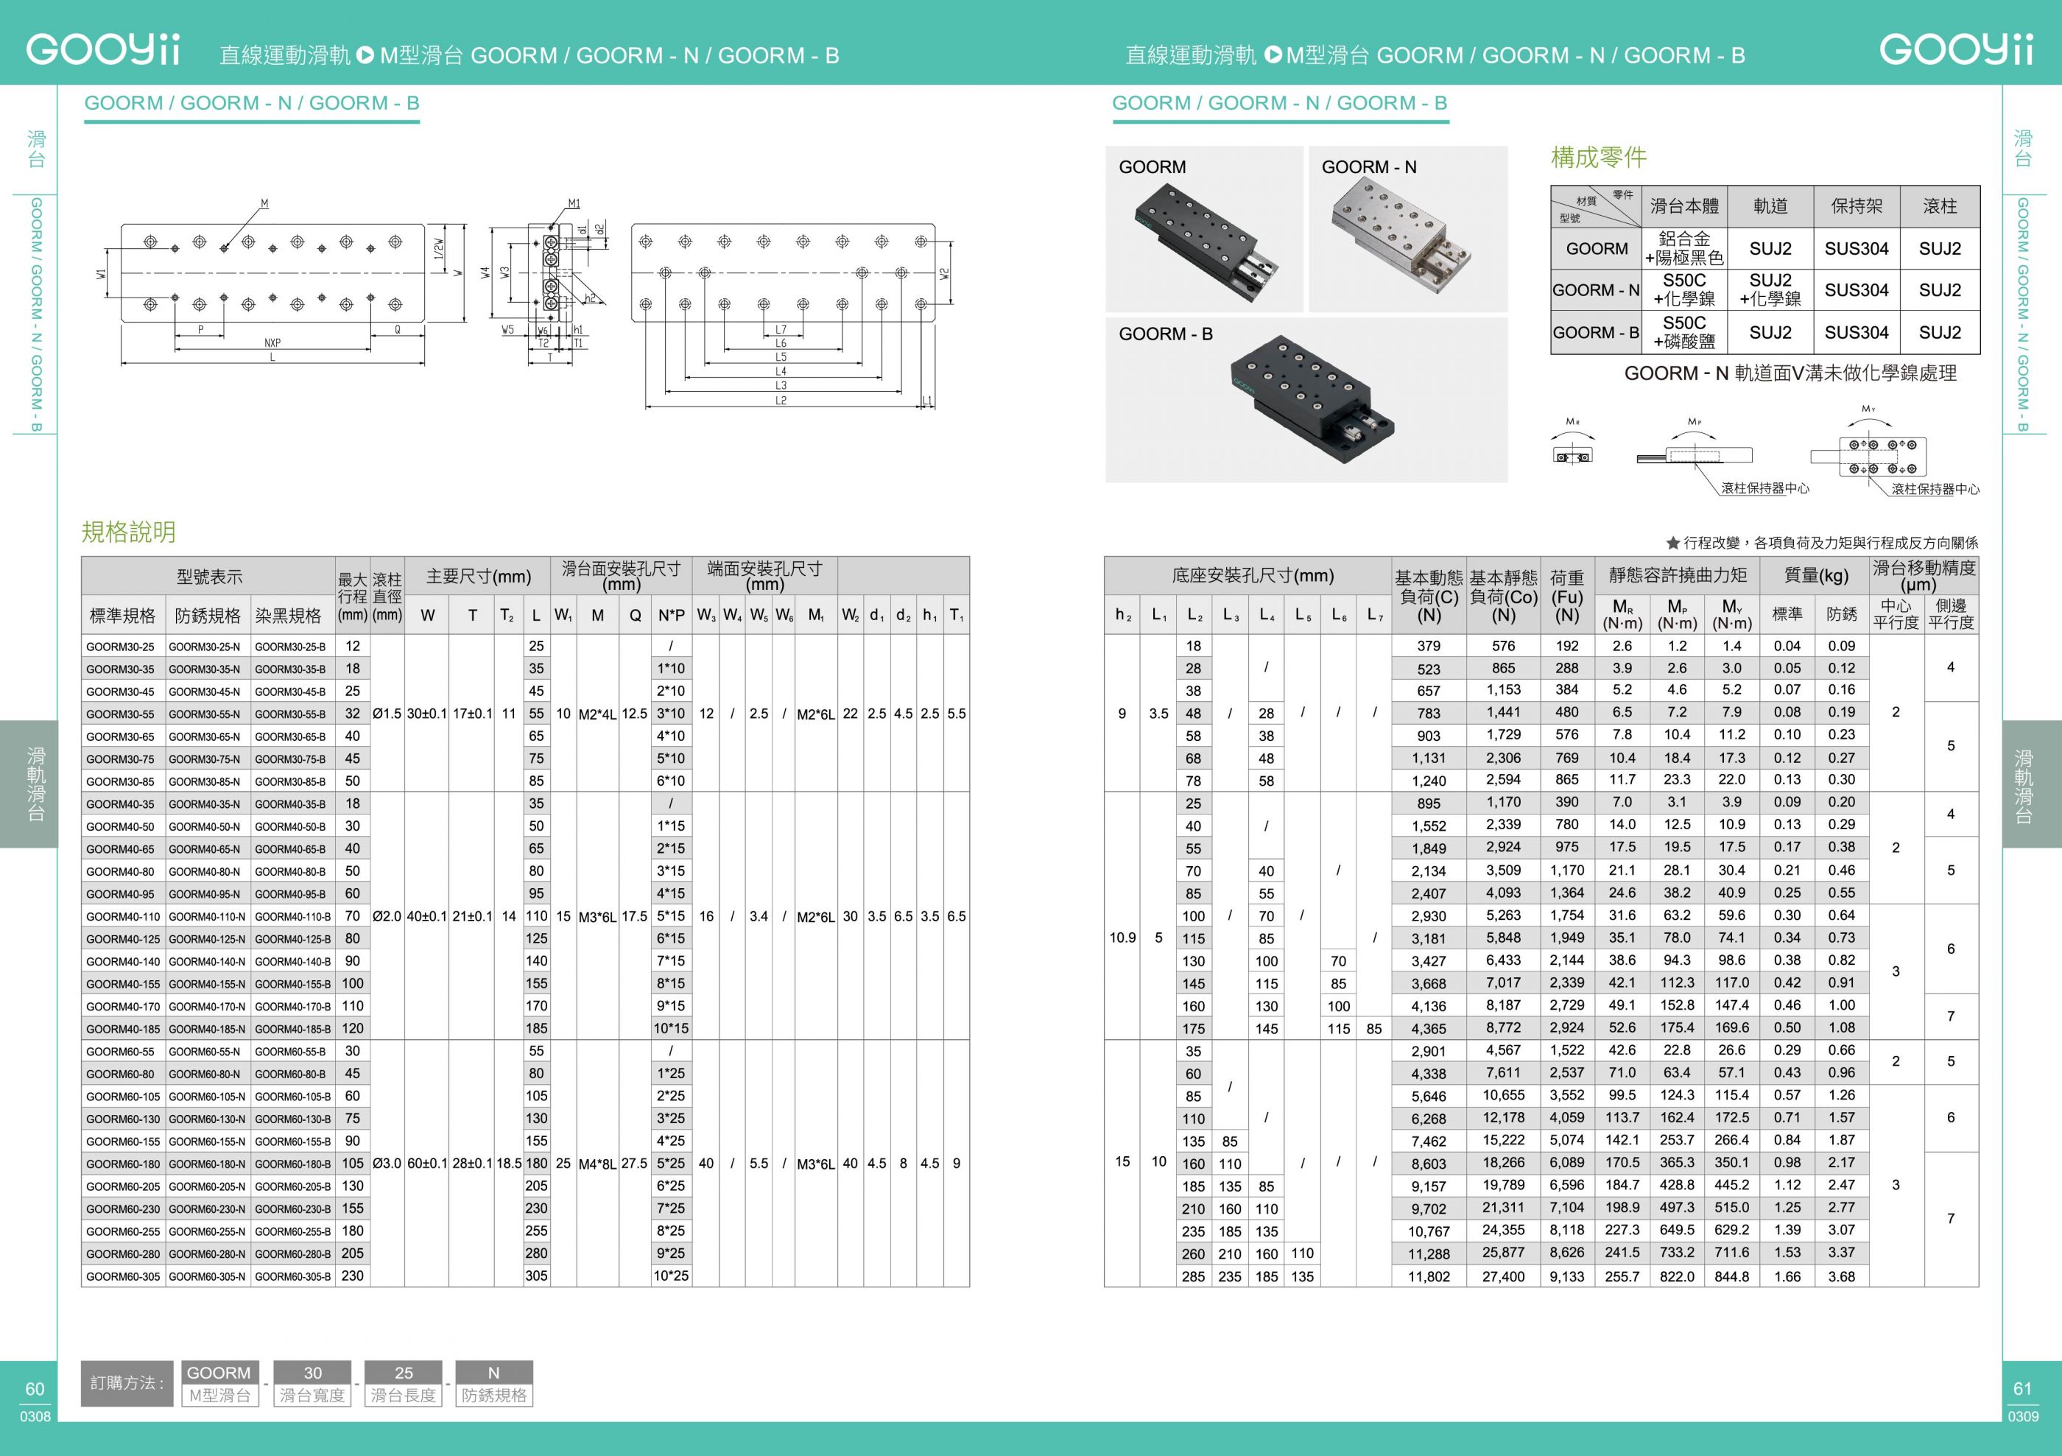Click the 型號表示 table header

tap(208, 577)
